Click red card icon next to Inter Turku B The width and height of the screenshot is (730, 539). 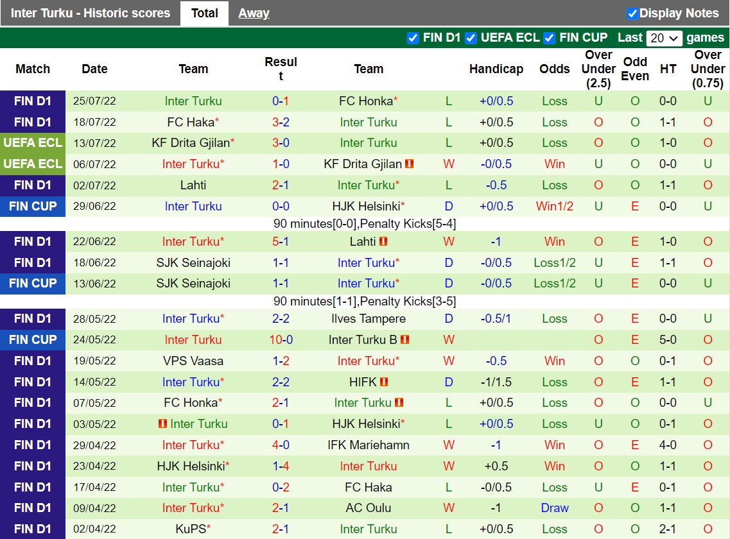[x=404, y=340]
